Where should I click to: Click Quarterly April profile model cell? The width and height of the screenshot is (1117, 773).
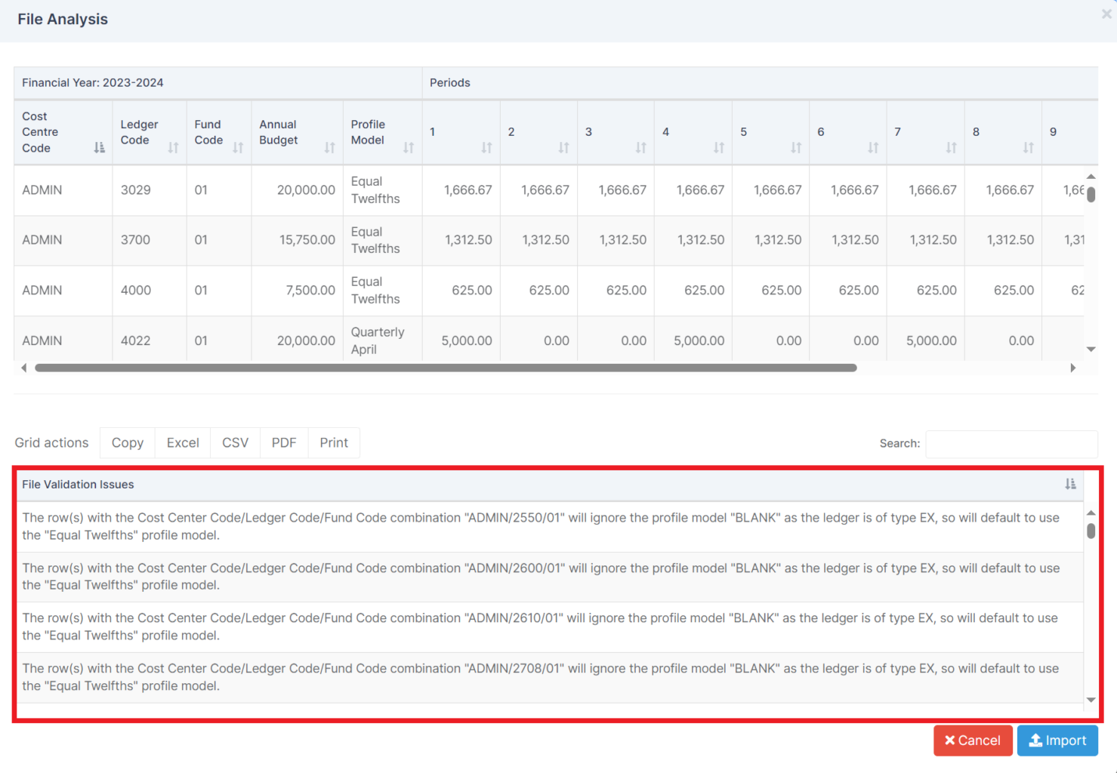coord(382,340)
